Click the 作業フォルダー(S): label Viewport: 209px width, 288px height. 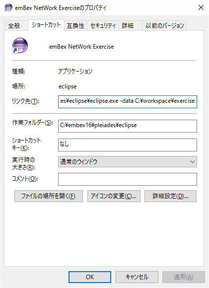[32, 123]
